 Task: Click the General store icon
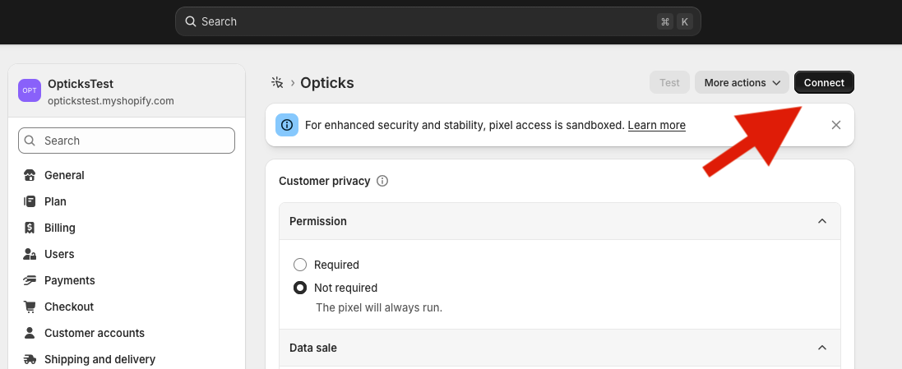pyautogui.click(x=30, y=175)
